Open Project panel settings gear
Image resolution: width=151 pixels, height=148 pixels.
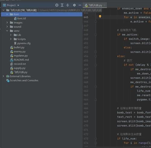74,5
